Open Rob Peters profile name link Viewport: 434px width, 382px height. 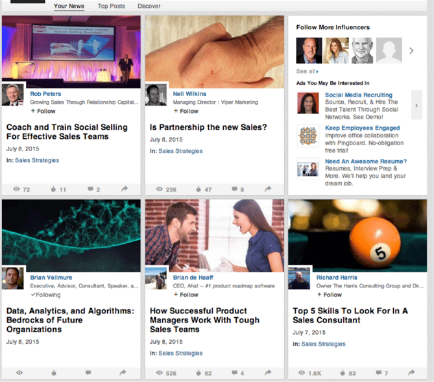coord(45,94)
